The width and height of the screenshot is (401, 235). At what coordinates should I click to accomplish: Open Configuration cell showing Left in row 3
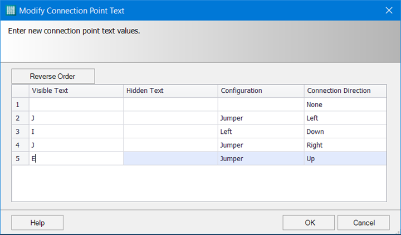pos(261,132)
